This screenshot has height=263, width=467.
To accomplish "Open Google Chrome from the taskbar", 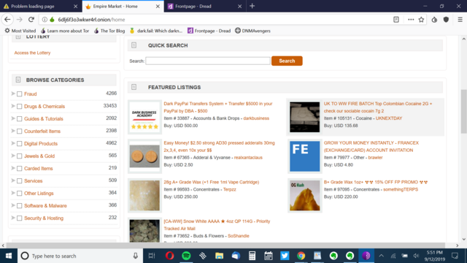I will pyautogui.click(x=301, y=256).
